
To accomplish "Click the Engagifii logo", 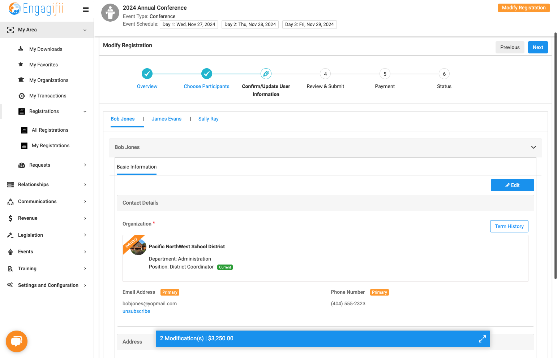I will [x=36, y=9].
